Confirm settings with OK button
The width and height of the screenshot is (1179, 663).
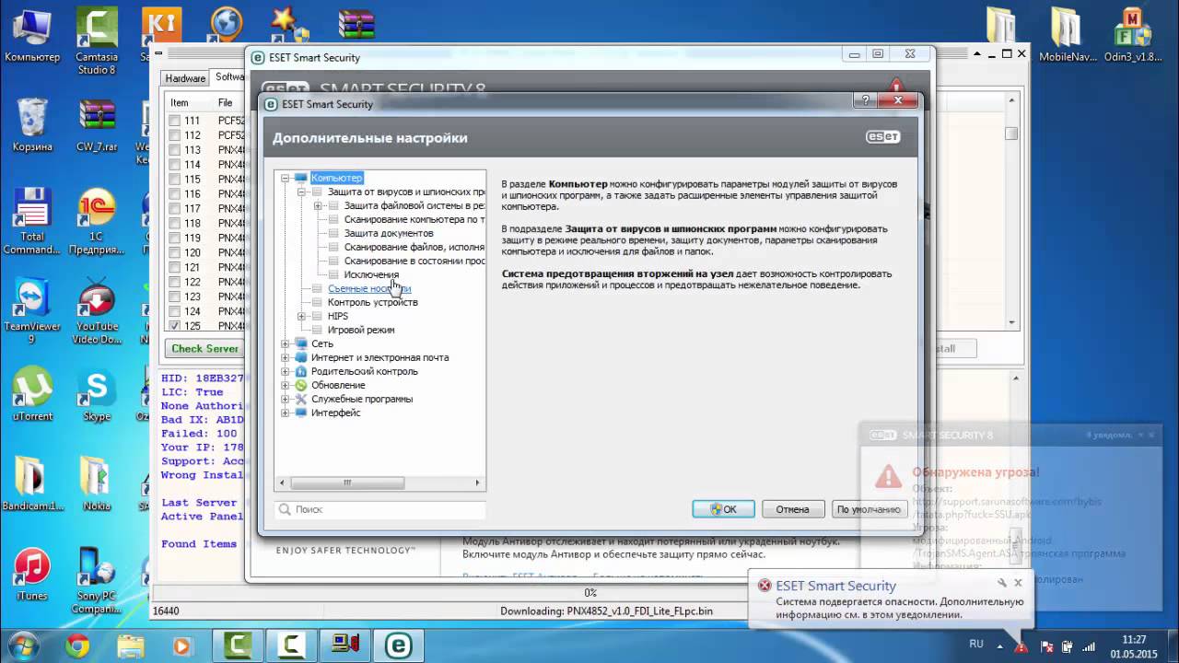pyautogui.click(x=723, y=508)
